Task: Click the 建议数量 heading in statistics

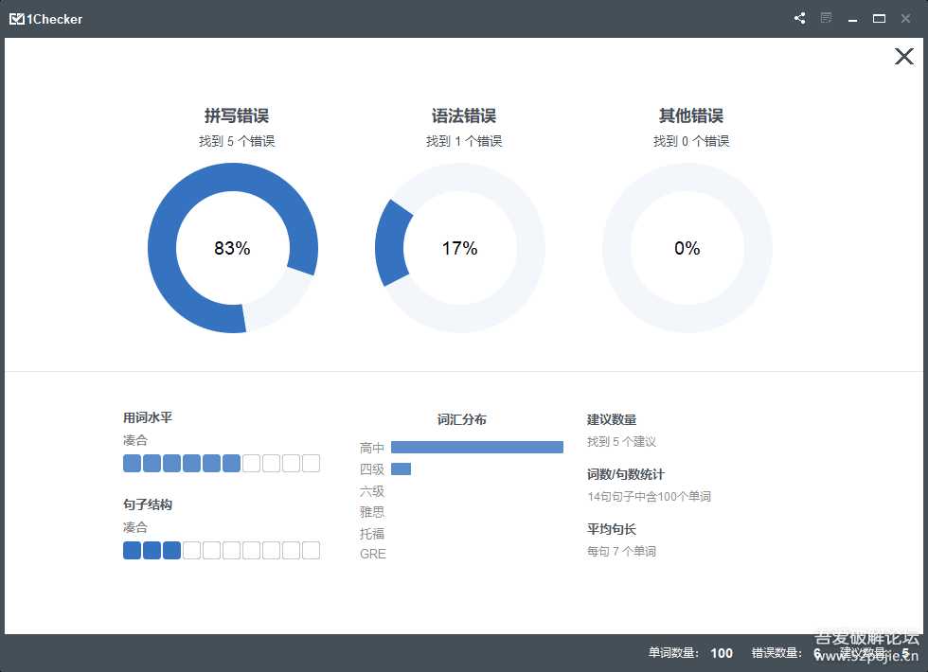Action: point(612,419)
